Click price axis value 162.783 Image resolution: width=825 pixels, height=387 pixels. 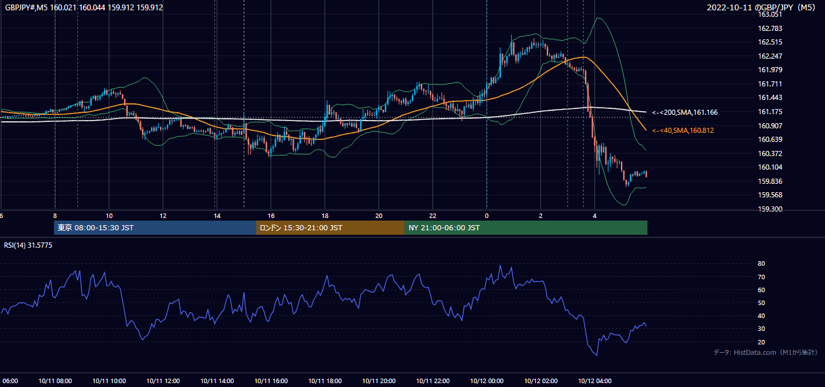770,28
